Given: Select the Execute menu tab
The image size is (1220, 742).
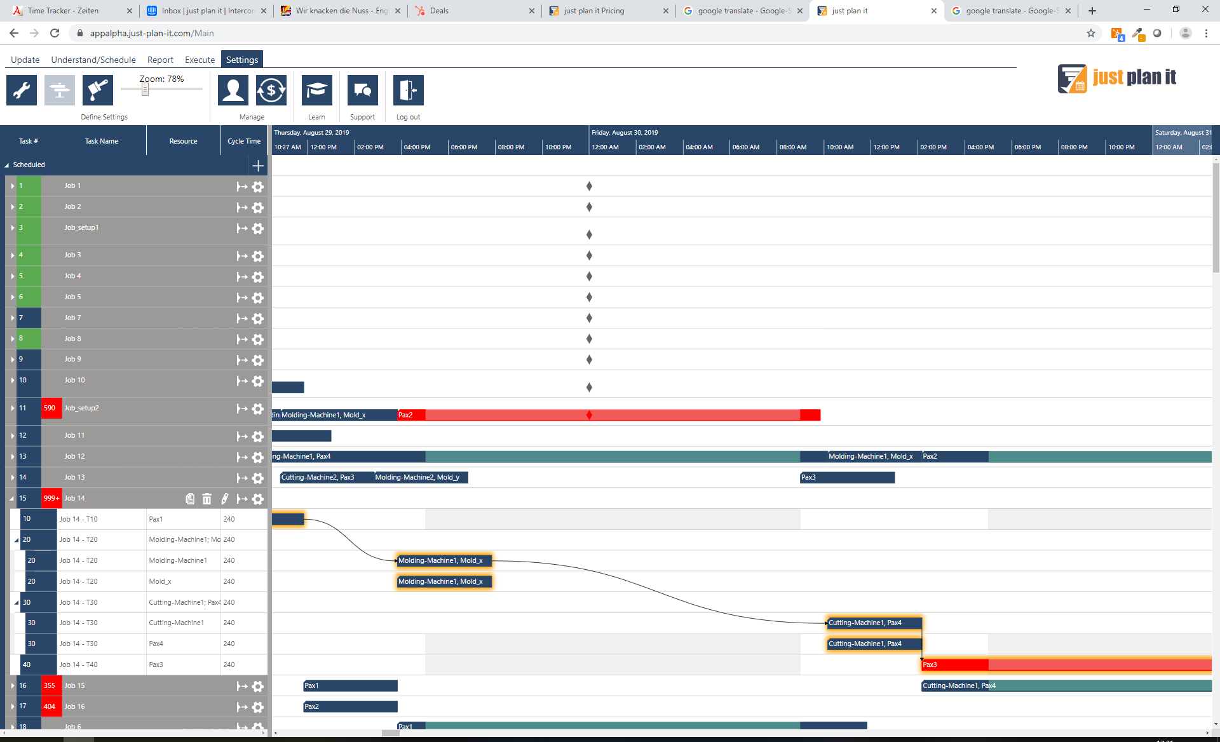Looking at the screenshot, I should point(200,59).
